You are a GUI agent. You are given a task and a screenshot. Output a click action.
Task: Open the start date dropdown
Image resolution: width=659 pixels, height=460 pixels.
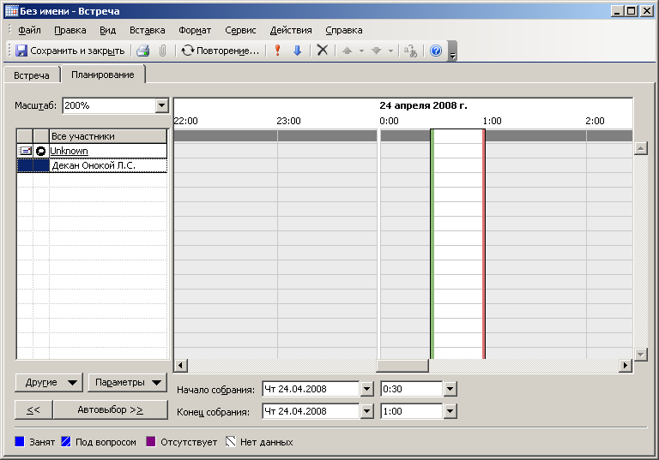366,389
